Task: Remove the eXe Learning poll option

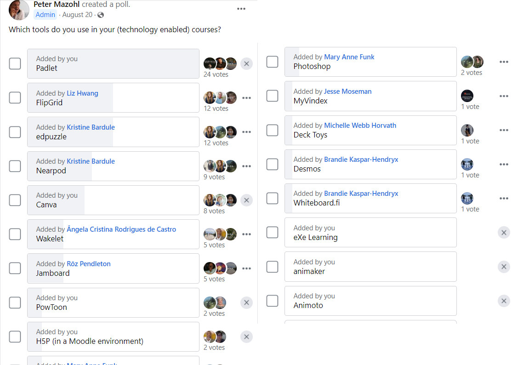Action: click(x=504, y=233)
